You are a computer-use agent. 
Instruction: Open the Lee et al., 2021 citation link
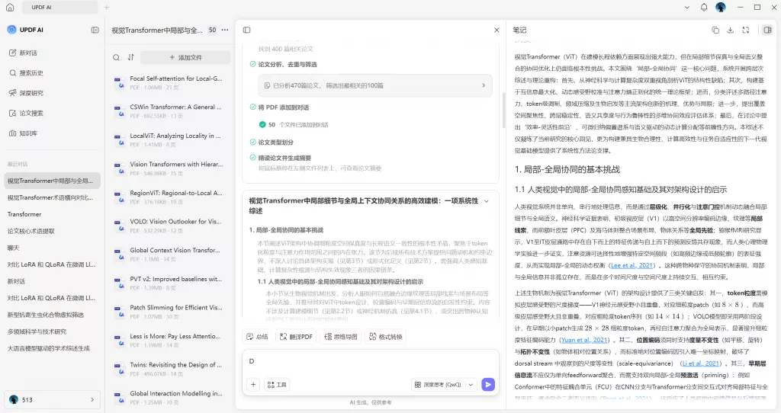coord(632,265)
